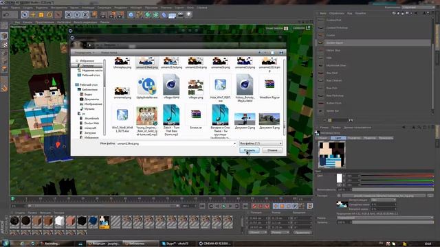Toggle the Z axis lock
Viewport: 440px width, 247px height.
[85, 14]
